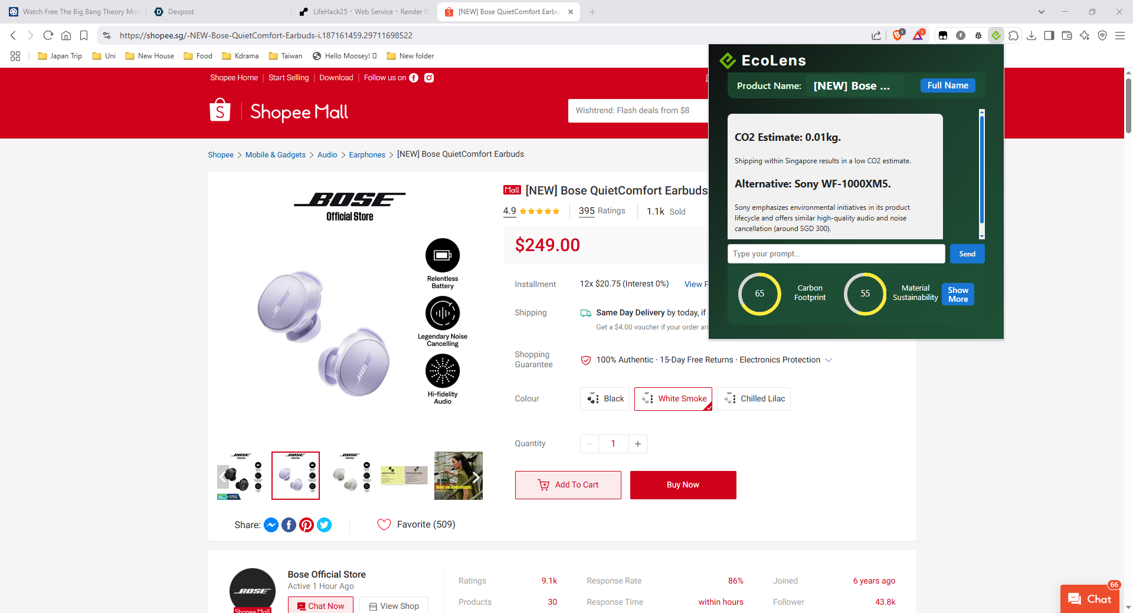
Task: Open the Food bookmarks folder
Action: point(198,56)
